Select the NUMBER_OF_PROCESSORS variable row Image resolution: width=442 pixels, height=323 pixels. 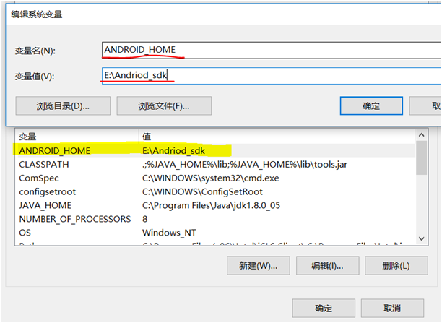point(215,219)
